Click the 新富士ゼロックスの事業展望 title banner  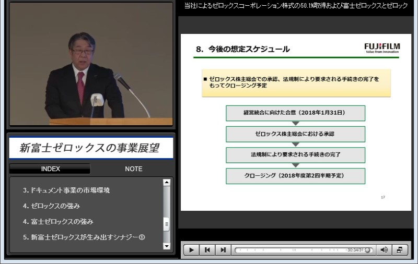point(91,148)
